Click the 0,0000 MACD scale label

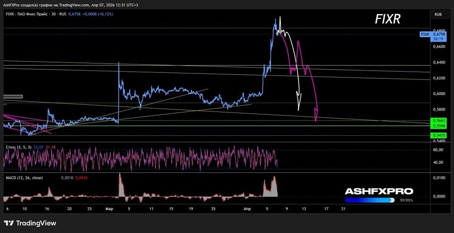coord(439,196)
